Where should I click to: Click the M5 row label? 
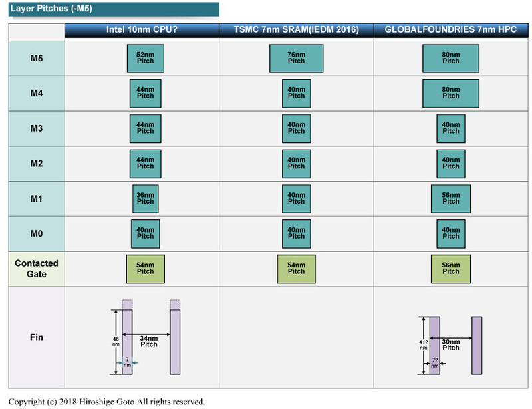37,58
